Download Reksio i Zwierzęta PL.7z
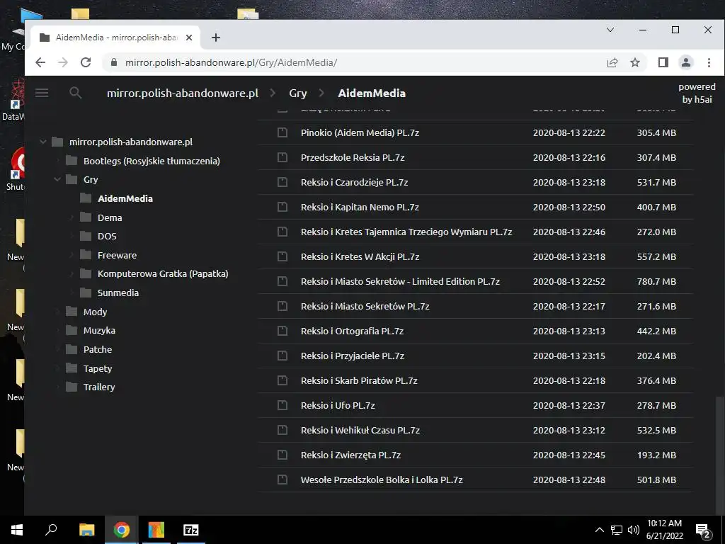 coord(350,455)
